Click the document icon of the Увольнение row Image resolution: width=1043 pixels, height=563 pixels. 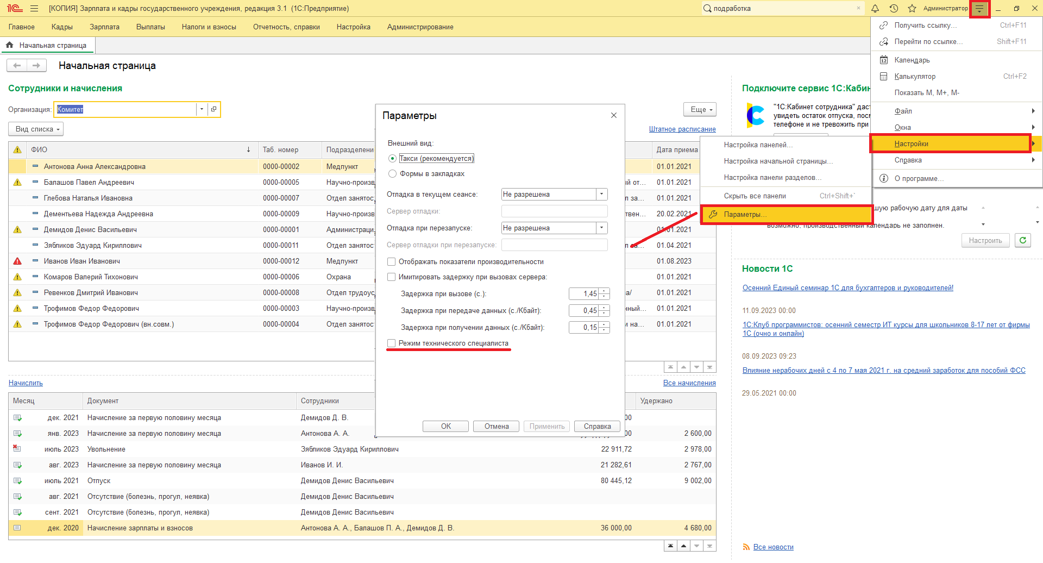[17, 449]
